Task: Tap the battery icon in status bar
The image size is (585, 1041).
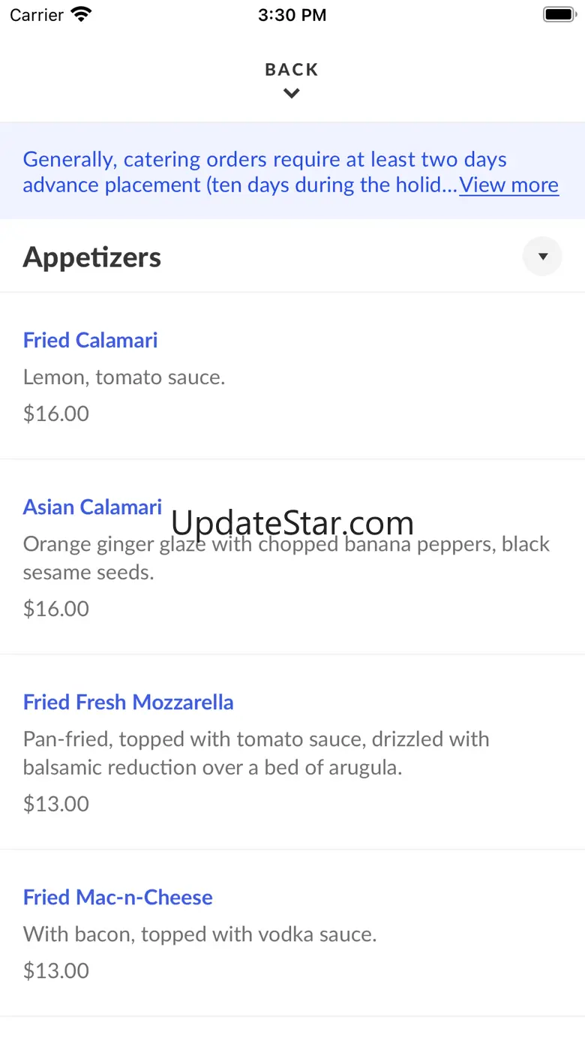Action: click(559, 14)
